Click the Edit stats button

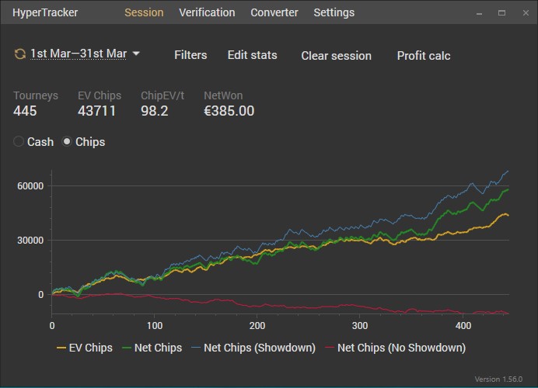point(252,55)
